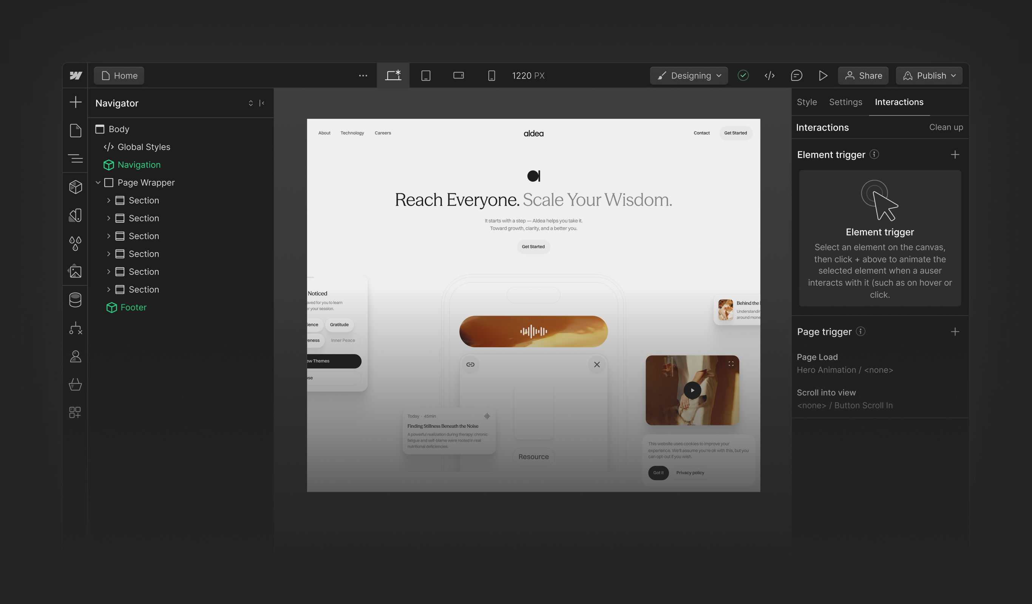Toggle expand/collapse all in Navigator header
Viewport: 1032px width, 604px height.
(250, 103)
